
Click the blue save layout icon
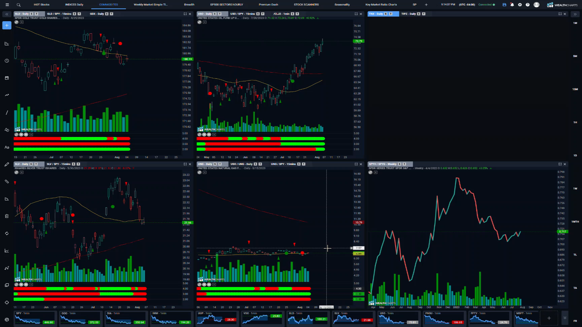coord(504,5)
